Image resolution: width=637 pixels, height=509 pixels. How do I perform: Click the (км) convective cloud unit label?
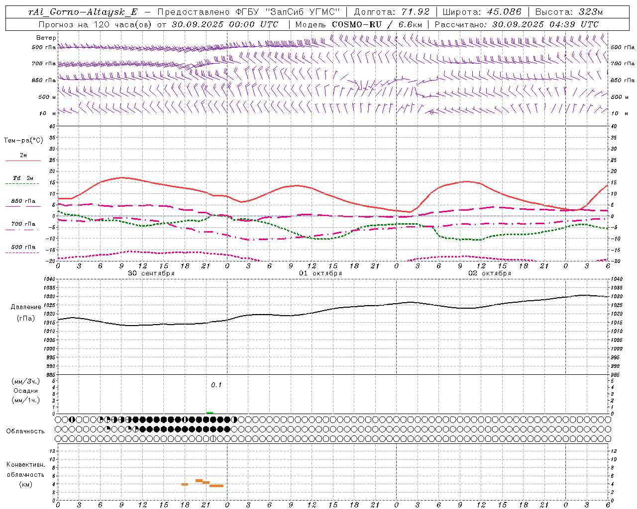tap(25, 484)
